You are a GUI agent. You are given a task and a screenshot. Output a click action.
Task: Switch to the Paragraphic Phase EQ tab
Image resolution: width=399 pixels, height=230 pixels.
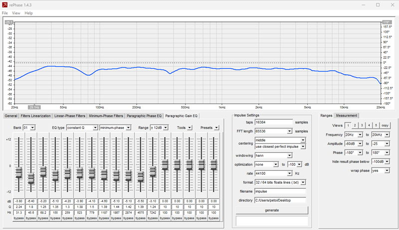(x=144, y=116)
